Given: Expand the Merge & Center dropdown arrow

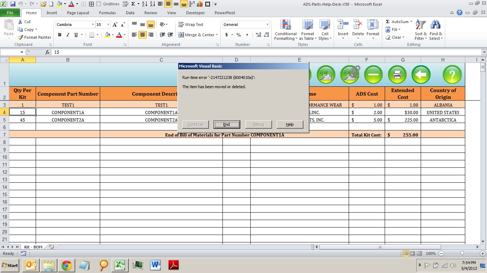Looking at the screenshot, I should [217, 35].
